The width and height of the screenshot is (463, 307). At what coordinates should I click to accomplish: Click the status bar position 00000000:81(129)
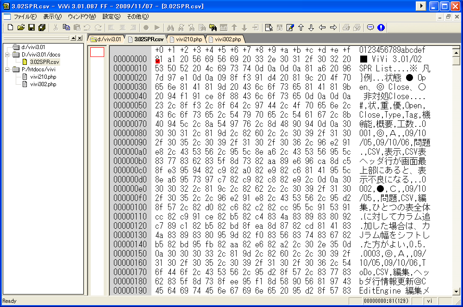point(386,301)
